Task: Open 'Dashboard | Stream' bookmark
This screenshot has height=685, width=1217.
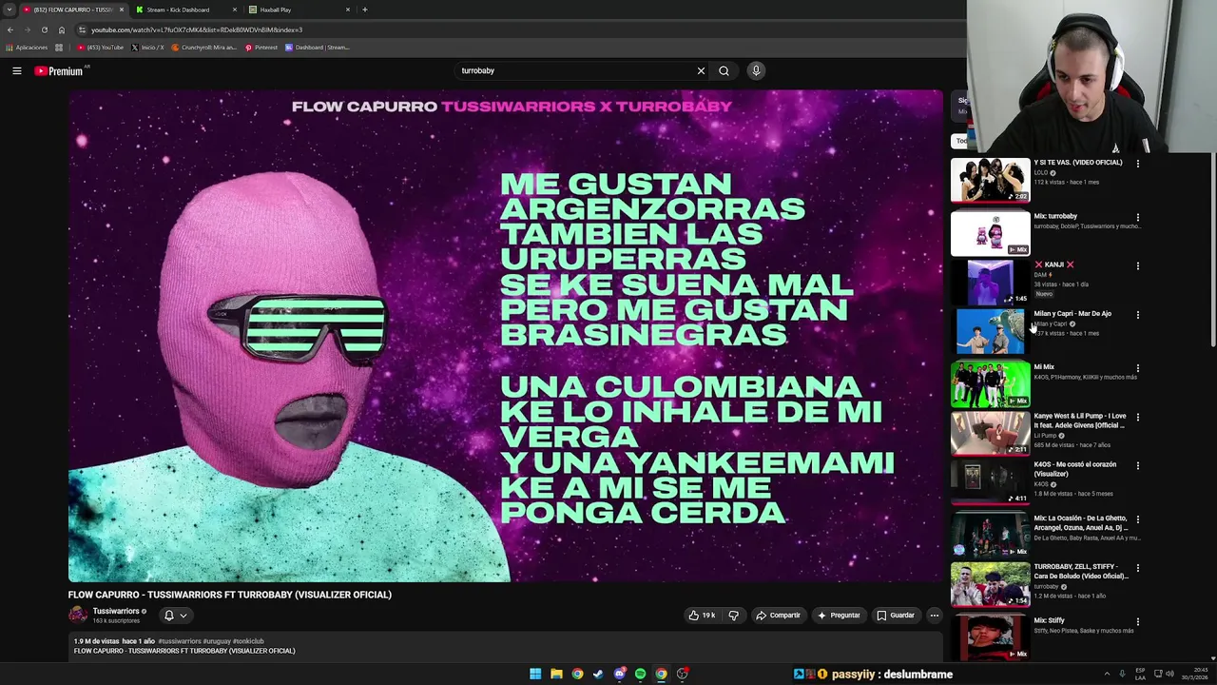Action: tap(318, 48)
